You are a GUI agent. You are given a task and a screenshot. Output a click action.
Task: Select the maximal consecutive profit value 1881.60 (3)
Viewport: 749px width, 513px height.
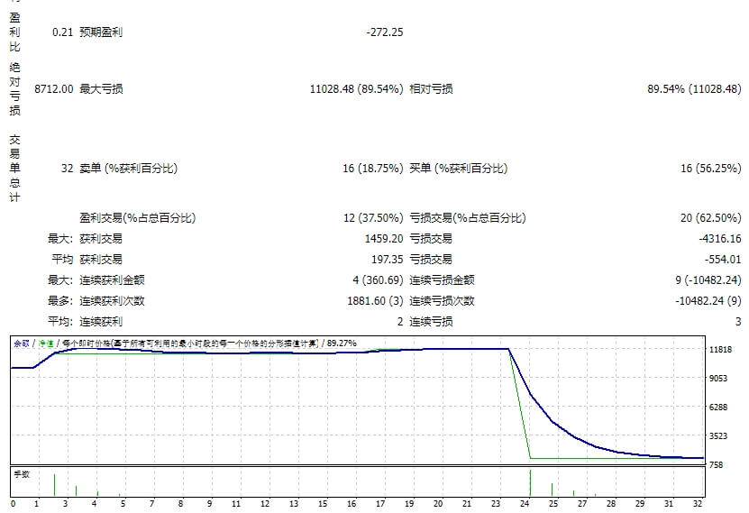(x=375, y=301)
